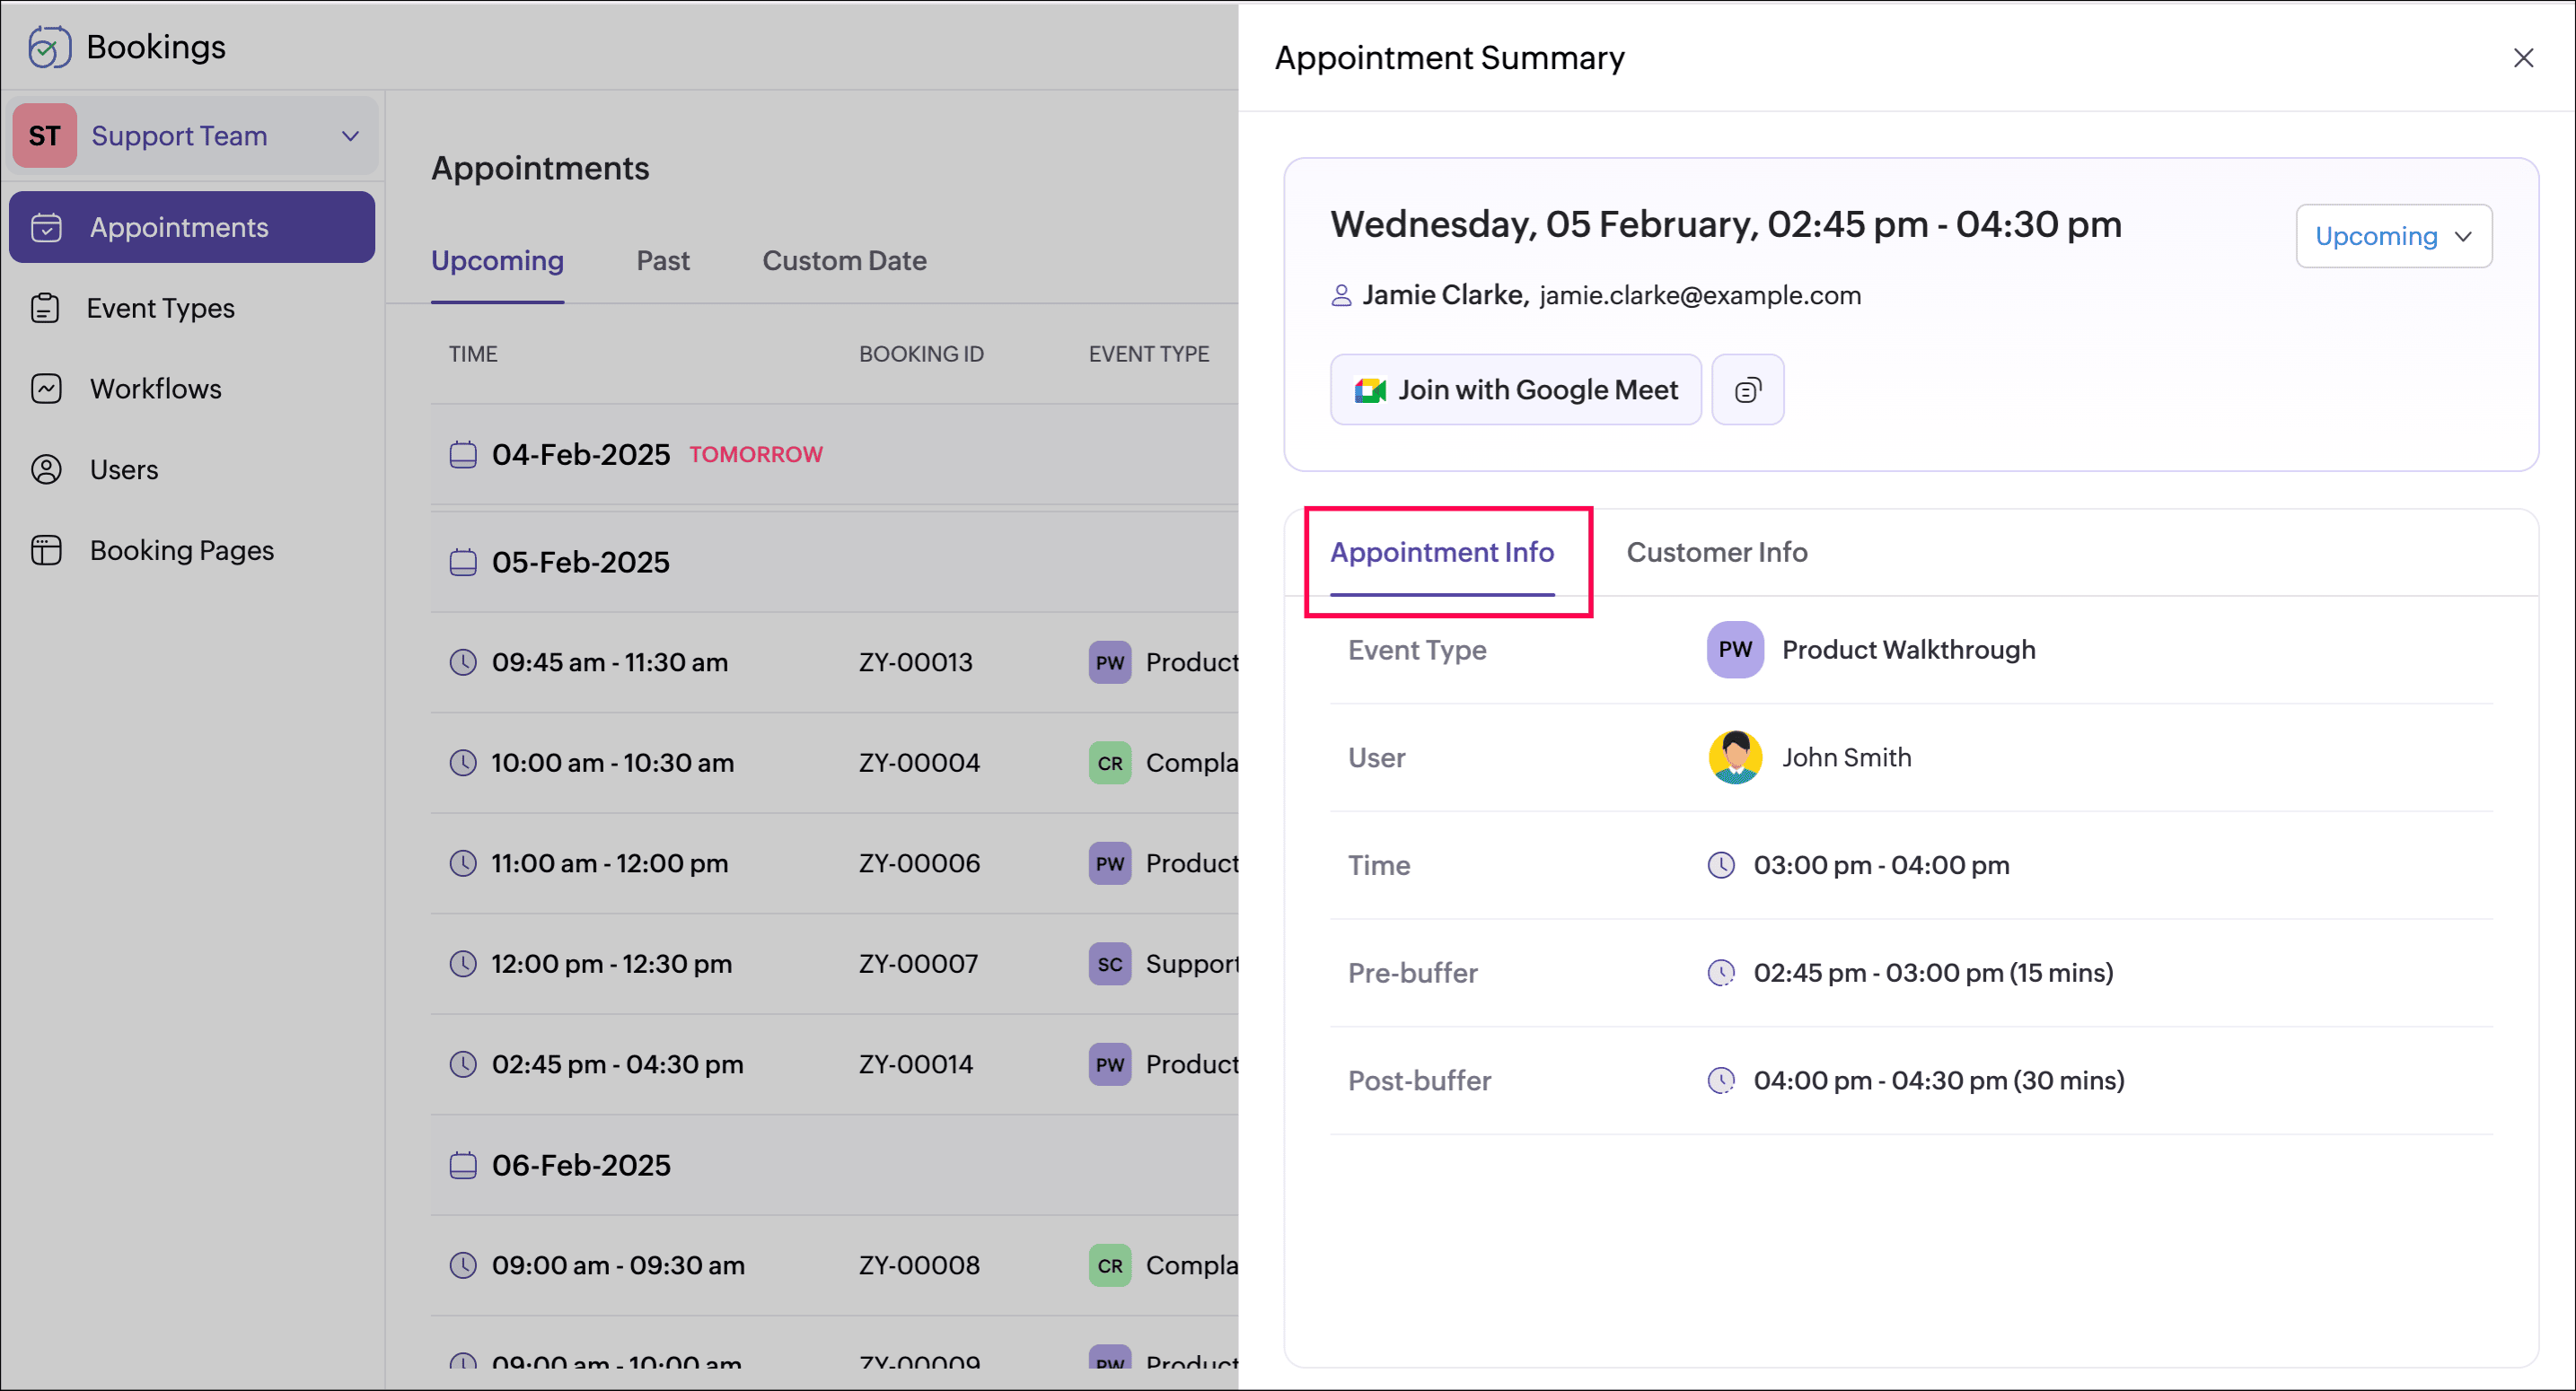Screen dimensions: 2576x1391
Task: Open Appointments in the sidebar
Action: click(192, 227)
